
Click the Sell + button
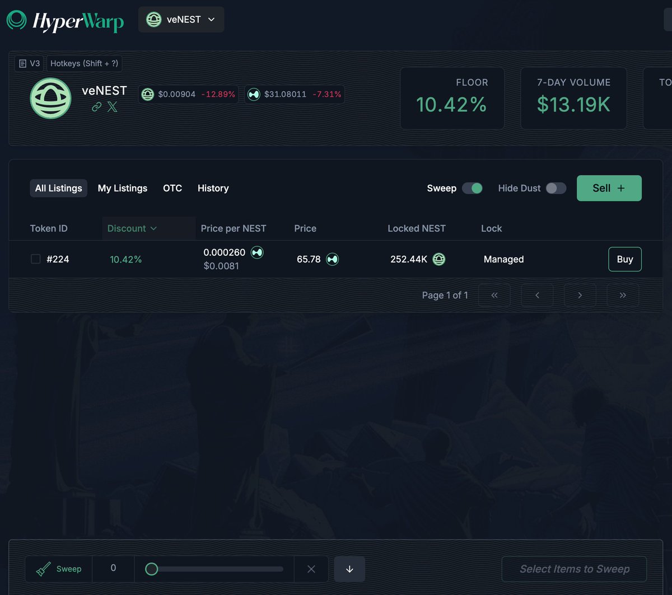pyautogui.click(x=609, y=188)
